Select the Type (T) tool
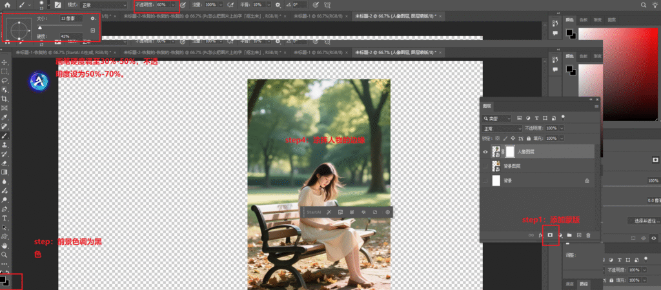 coord(5,218)
